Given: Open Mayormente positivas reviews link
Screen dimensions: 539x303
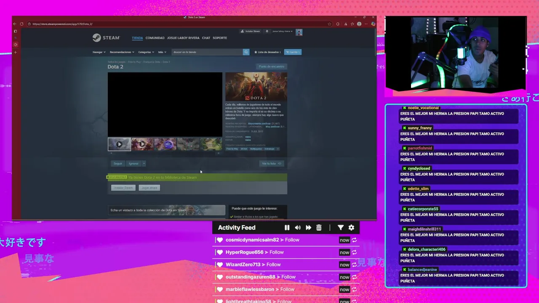Looking at the screenshot, I should (259, 124).
